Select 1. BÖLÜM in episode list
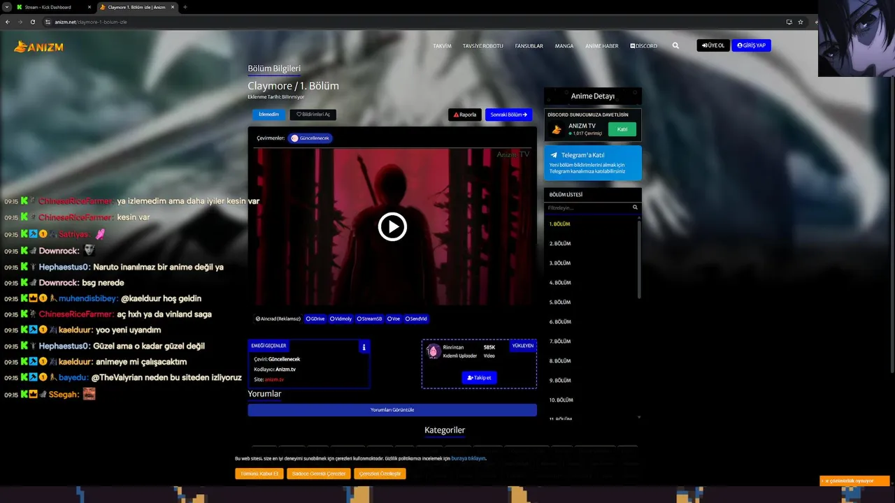 click(559, 224)
